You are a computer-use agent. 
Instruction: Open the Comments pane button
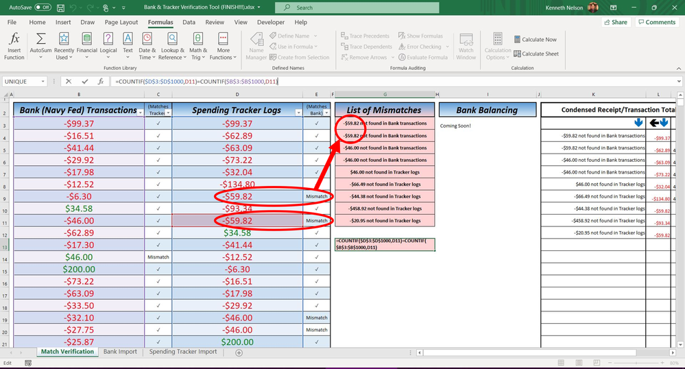pos(657,23)
